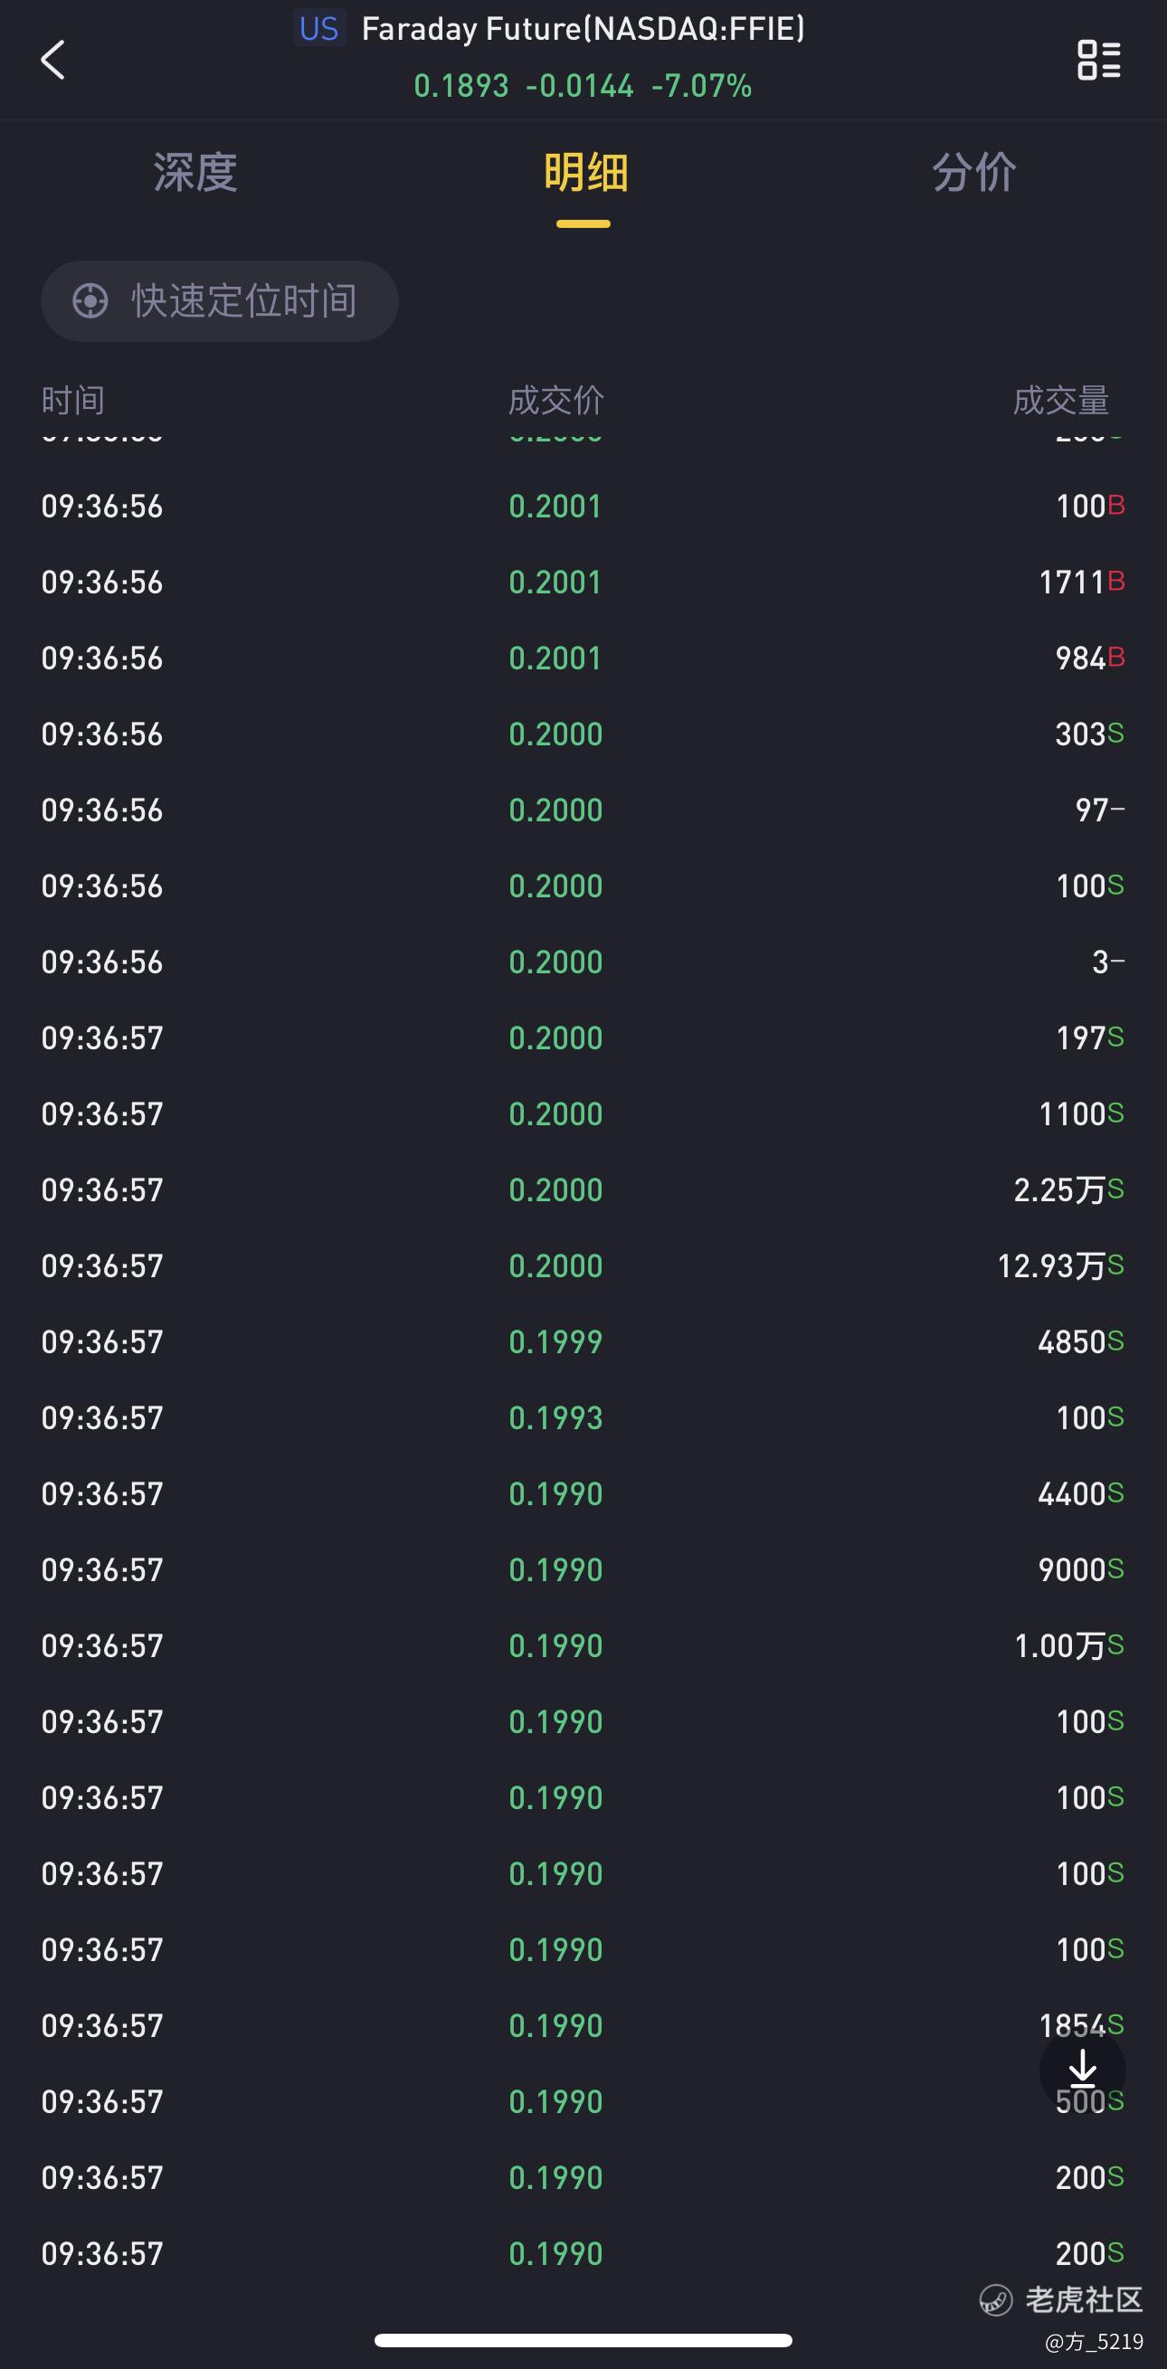Tap the Faraday Future stock title
1167x2369 pixels.
click(x=583, y=29)
